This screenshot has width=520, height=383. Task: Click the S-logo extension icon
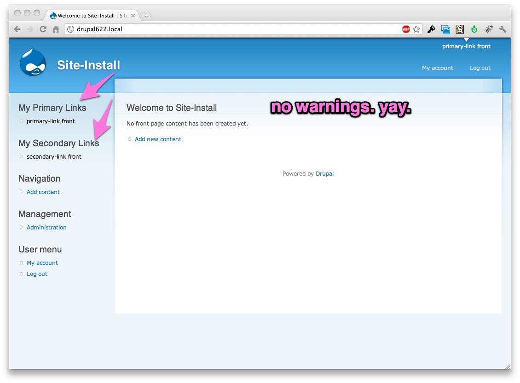(460, 29)
